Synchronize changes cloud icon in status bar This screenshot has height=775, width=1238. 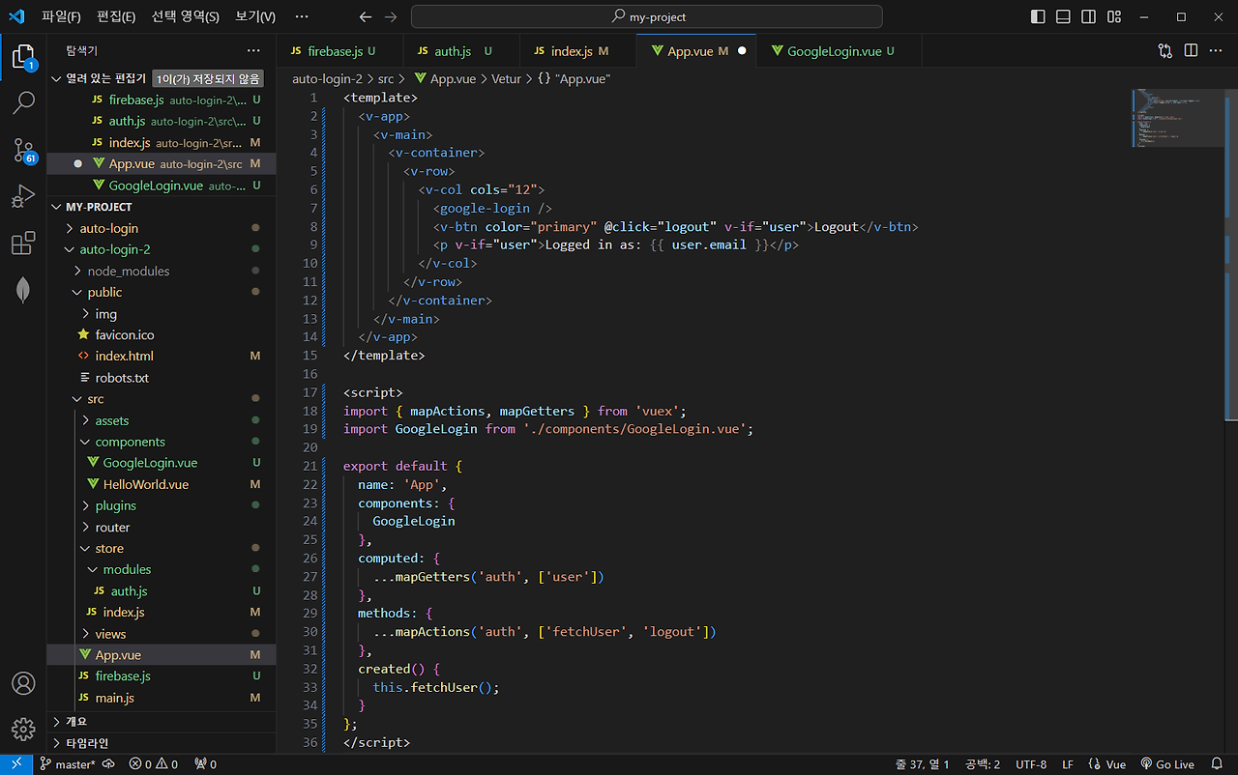pos(108,764)
